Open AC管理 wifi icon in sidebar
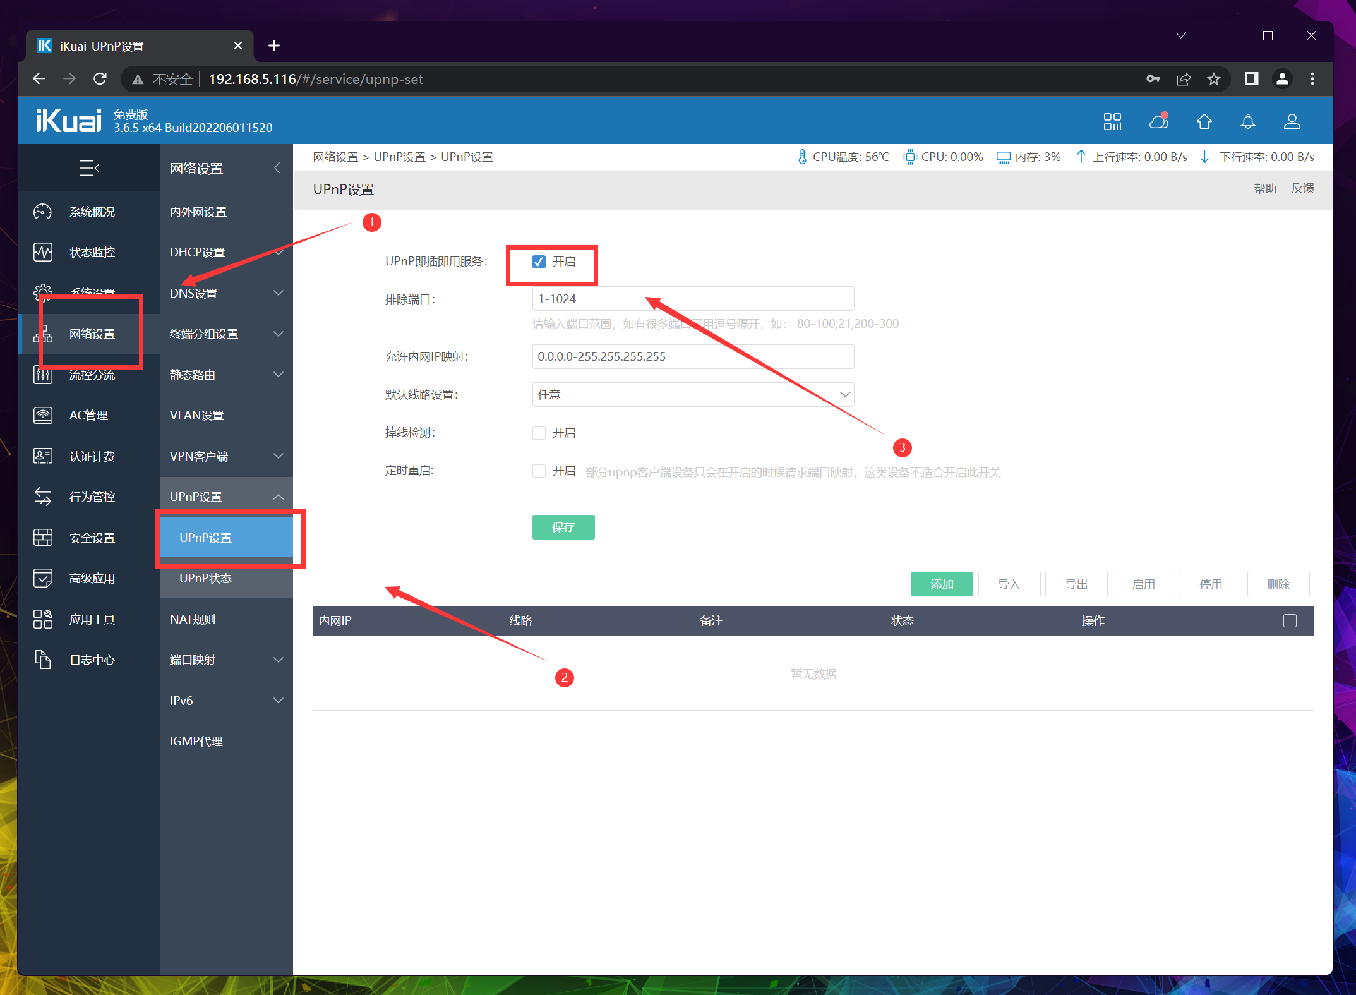The height and width of the screenshot is (995, 1356). coord(43,415)
